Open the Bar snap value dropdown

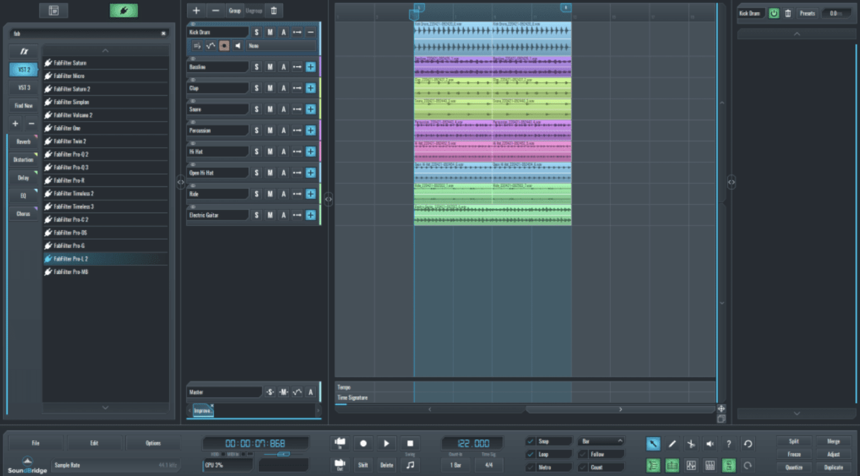[x=601, y=441]
